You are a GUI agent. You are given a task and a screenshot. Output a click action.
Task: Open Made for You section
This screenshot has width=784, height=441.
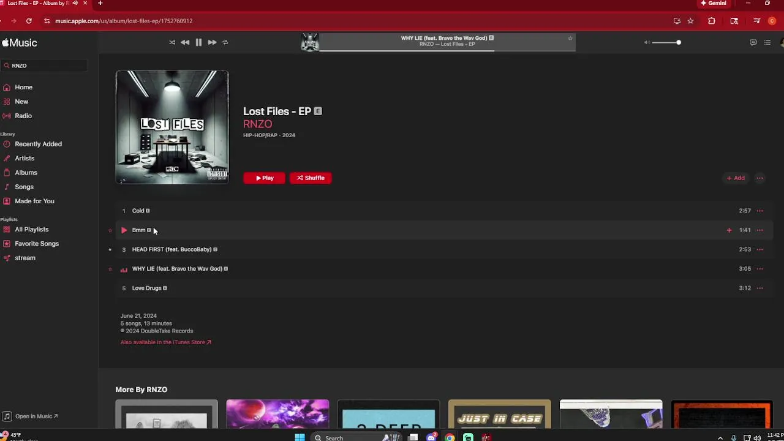[34, 201]
